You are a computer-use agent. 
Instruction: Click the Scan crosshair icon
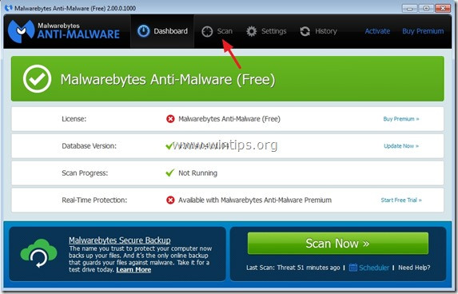[207, 31]
